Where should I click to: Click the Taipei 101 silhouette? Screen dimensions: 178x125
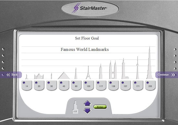tap(125, 69)
